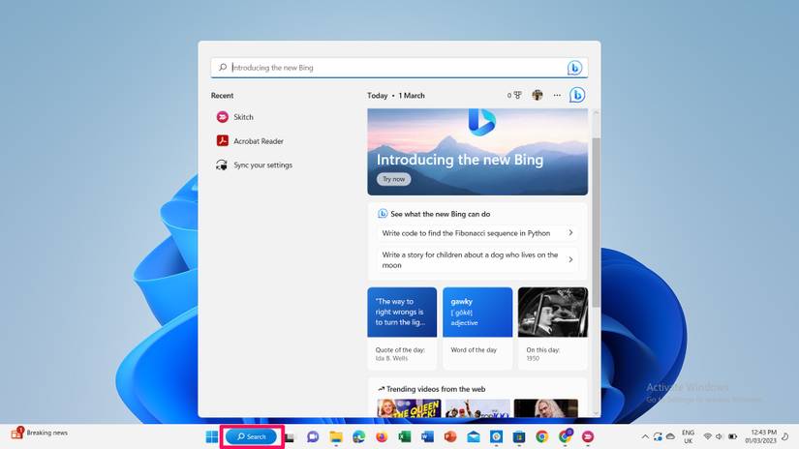Click Try now on Bing banner
799x449 pixels.
point(394,179)
